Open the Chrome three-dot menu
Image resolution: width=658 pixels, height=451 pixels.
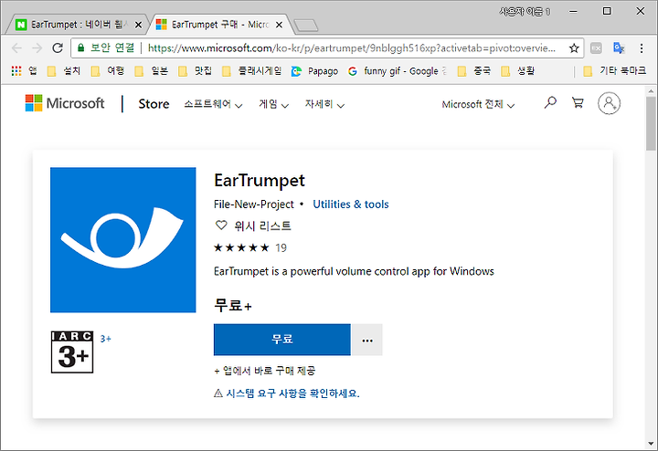coord(642,48)
